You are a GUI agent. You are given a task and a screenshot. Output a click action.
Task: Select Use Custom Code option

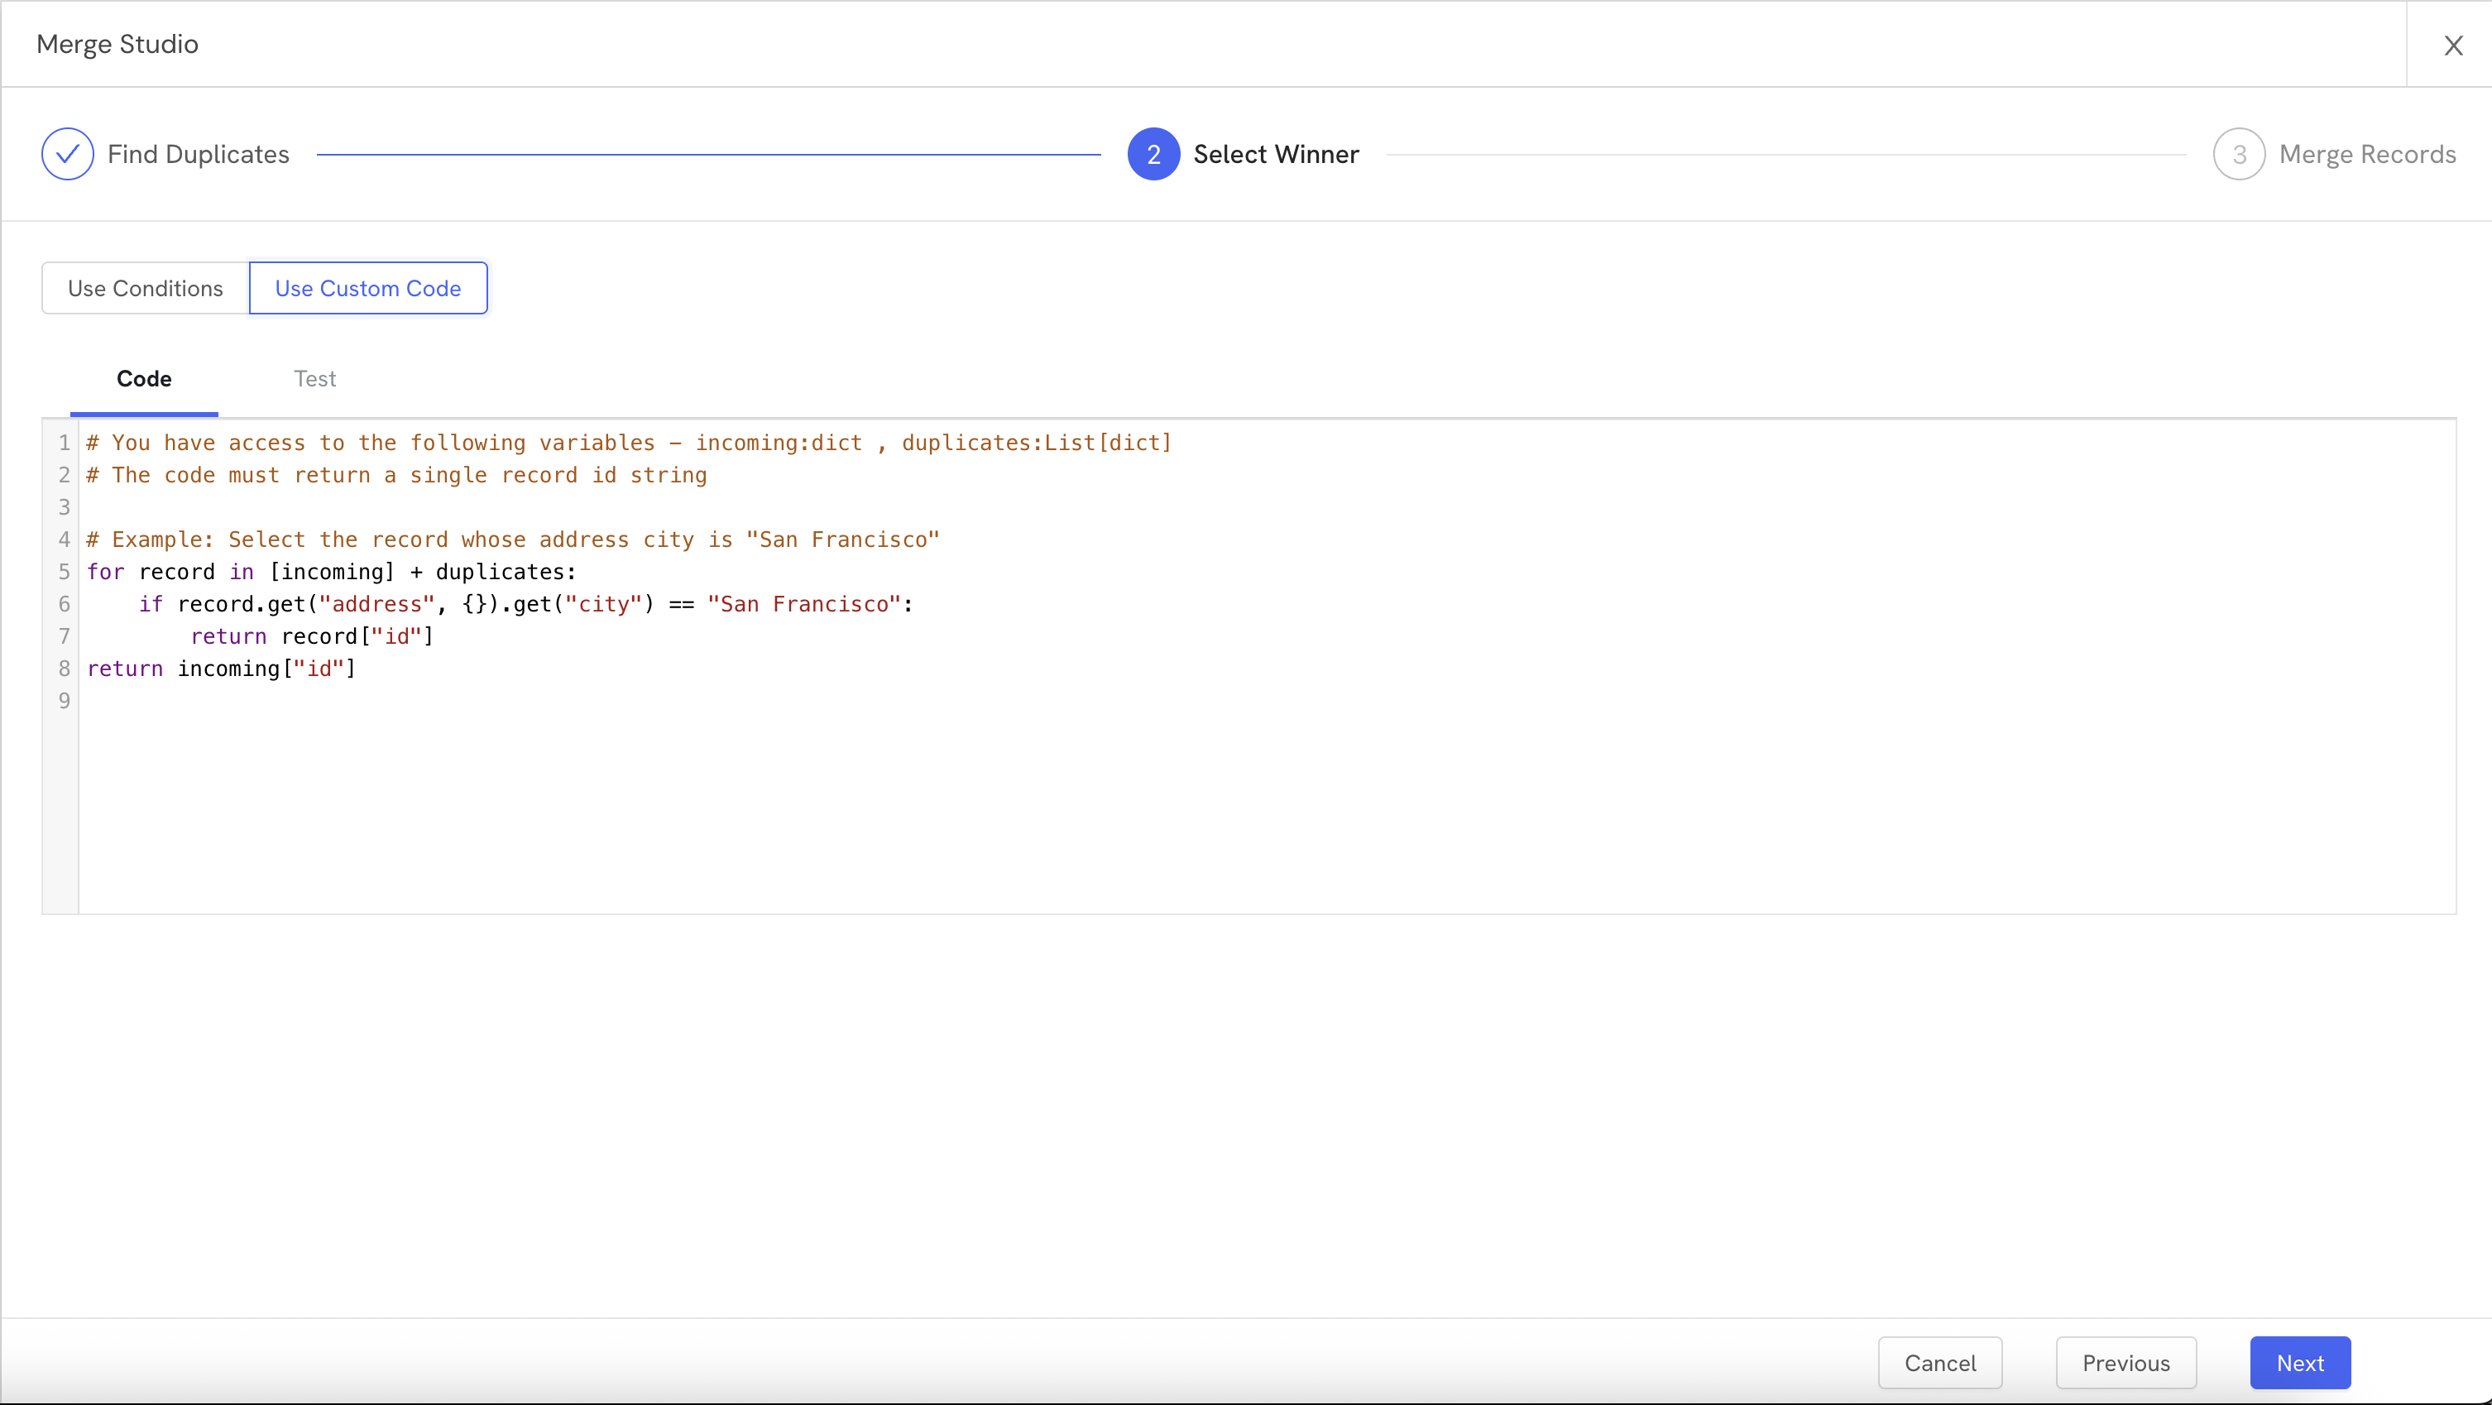pyautogui.click(x=367, y=288)
